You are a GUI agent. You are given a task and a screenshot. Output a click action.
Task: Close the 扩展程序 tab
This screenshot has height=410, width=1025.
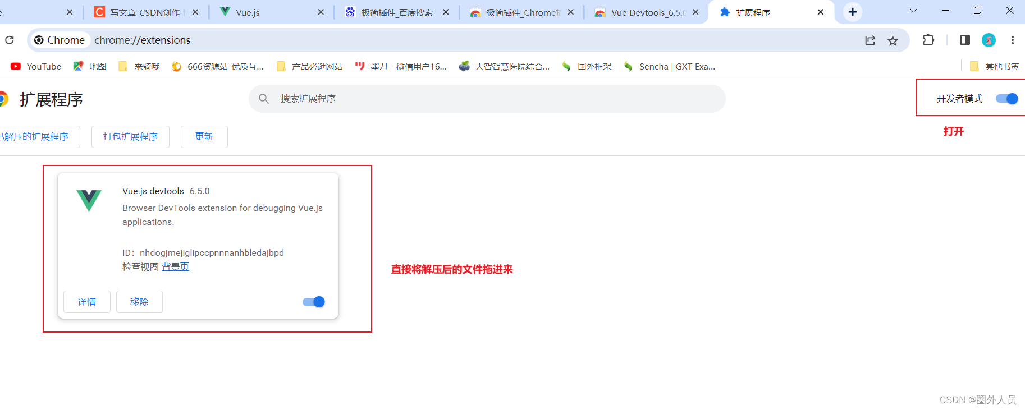pos(821,12)
